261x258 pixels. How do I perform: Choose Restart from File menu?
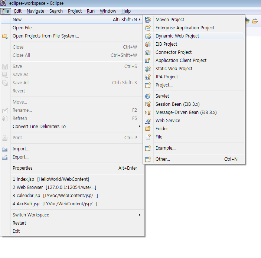pos(72,223)
